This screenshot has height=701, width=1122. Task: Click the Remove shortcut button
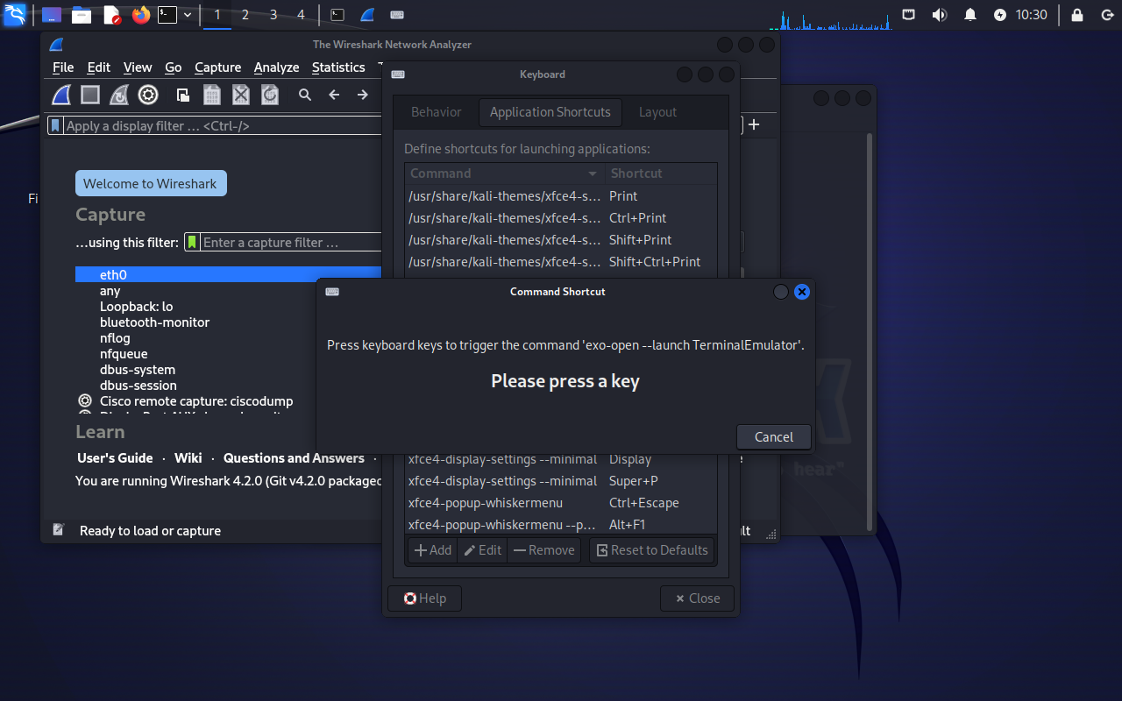click(x=544, y=550)
